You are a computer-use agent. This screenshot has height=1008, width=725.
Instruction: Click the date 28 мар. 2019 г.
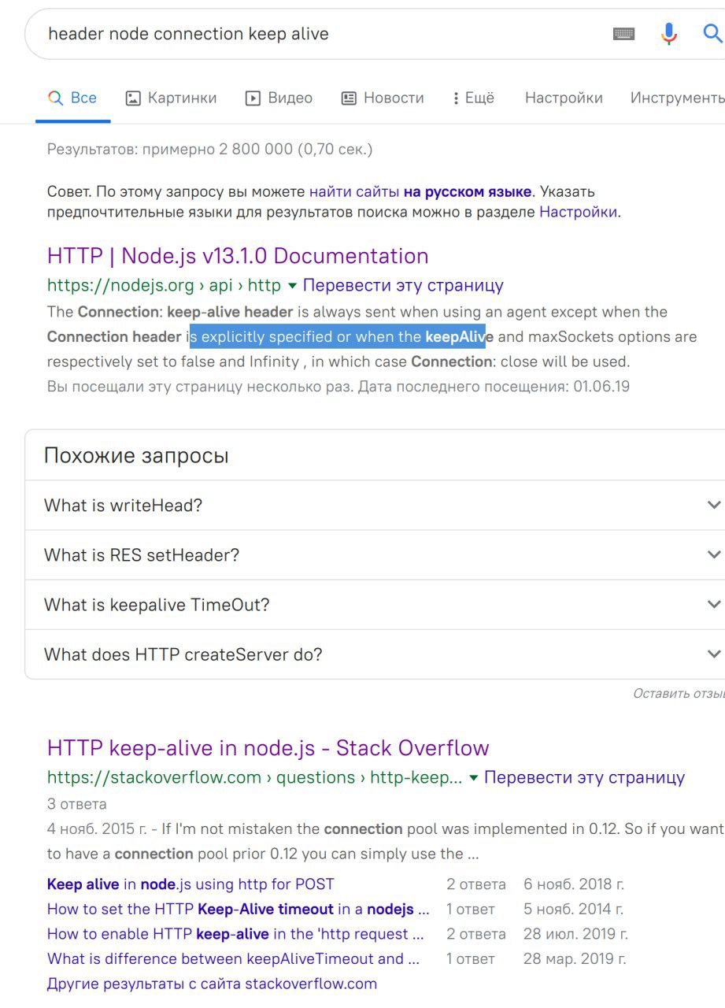pos(575,959)
